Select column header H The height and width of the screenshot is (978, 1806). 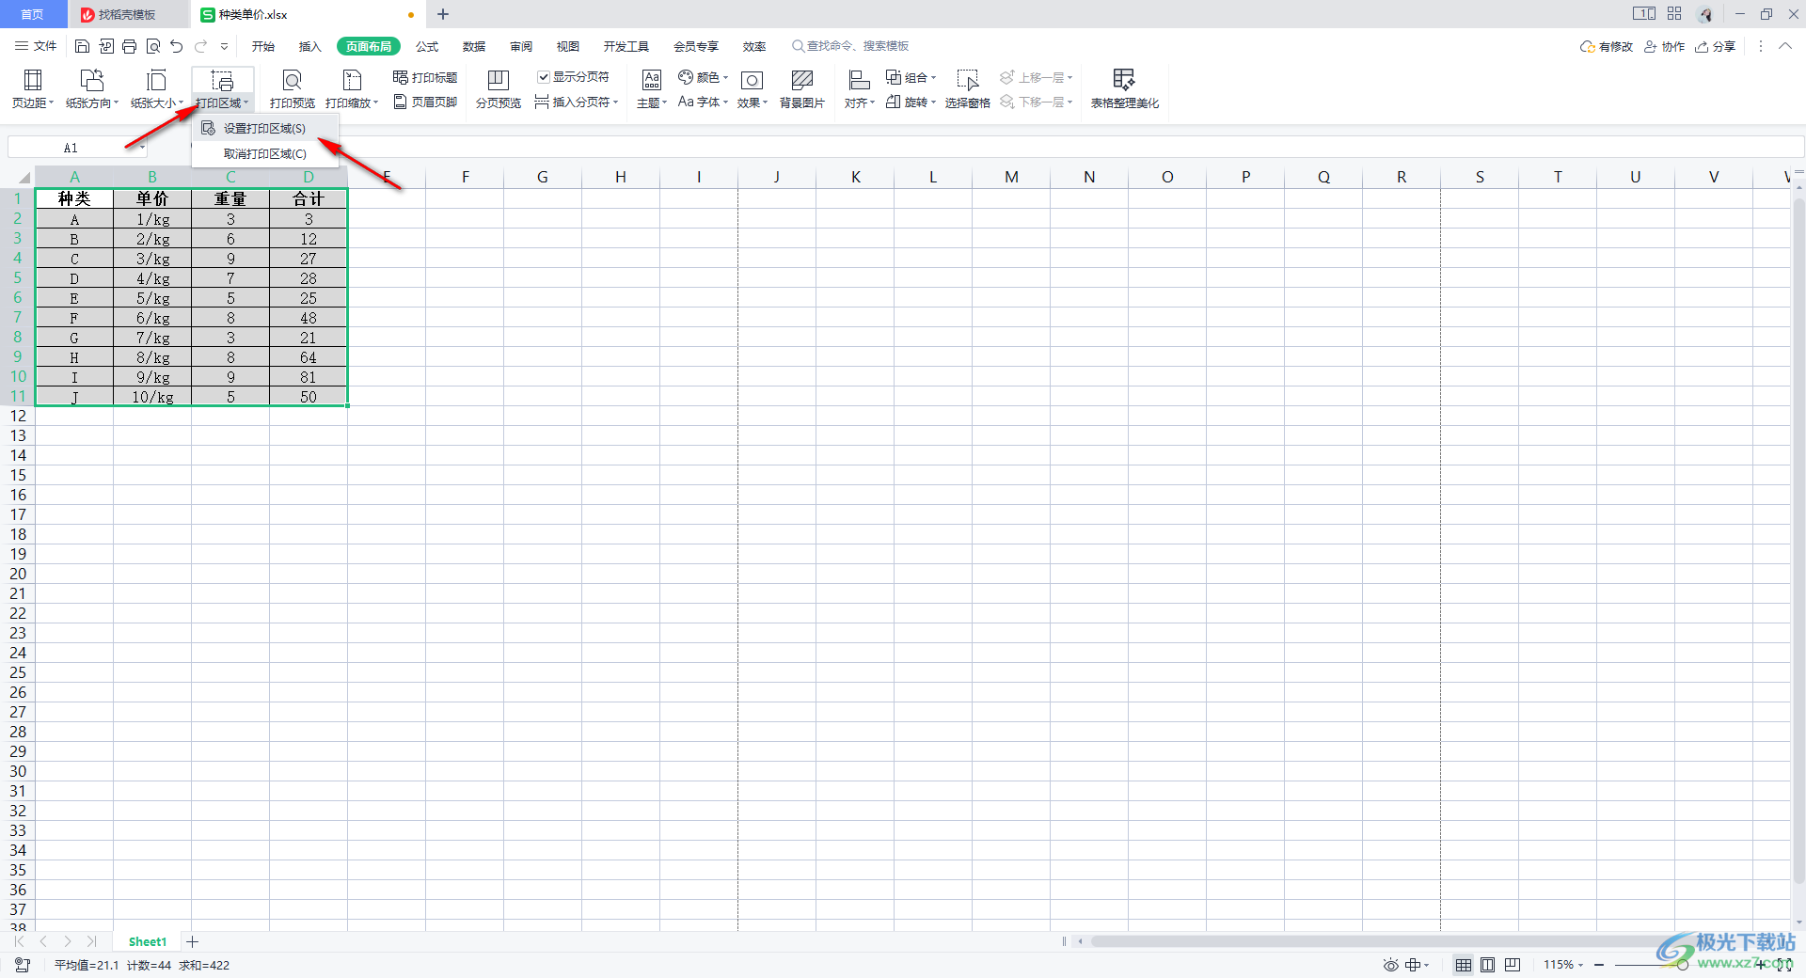621,177
